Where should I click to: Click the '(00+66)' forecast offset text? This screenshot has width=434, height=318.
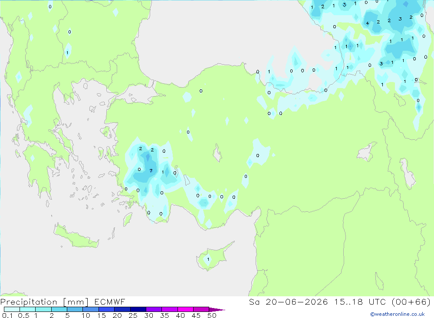point(411,302)
